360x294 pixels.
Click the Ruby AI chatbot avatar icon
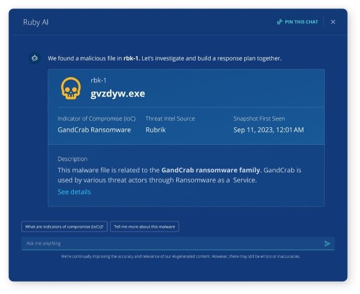pyautogui.click(x=35, y=58)
